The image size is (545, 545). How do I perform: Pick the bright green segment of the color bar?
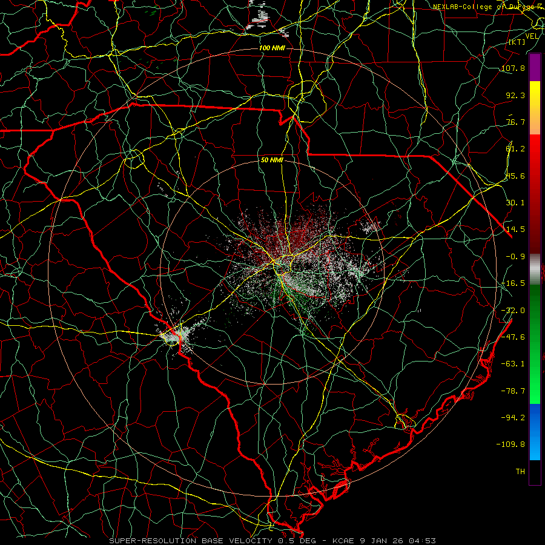(x=535, y=344)
